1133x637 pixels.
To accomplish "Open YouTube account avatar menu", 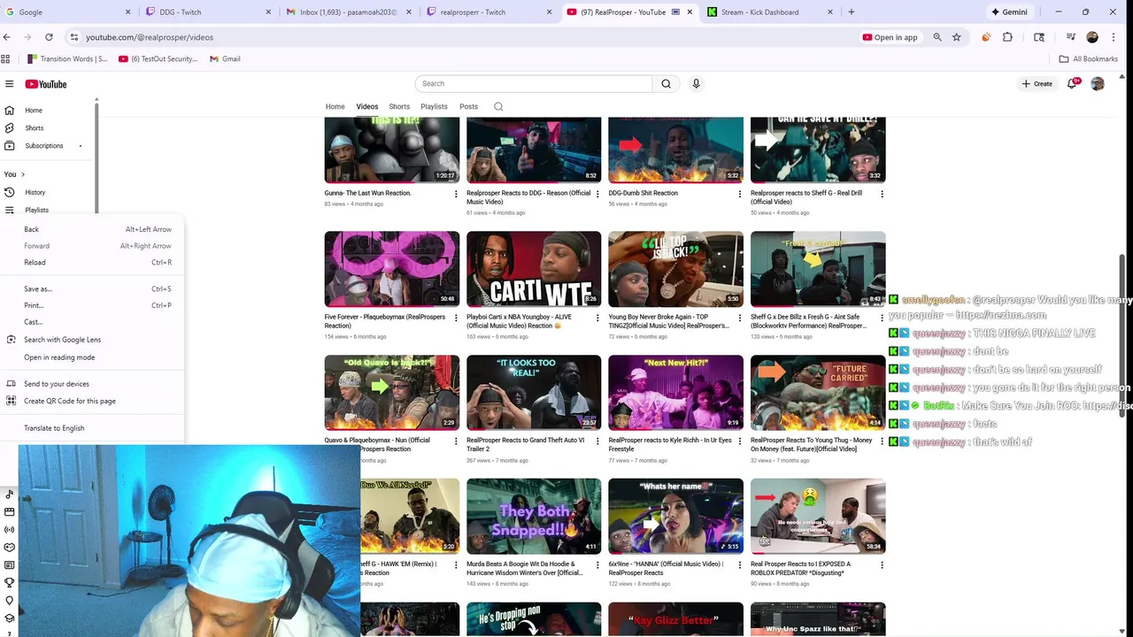I will coord(1098,83).
